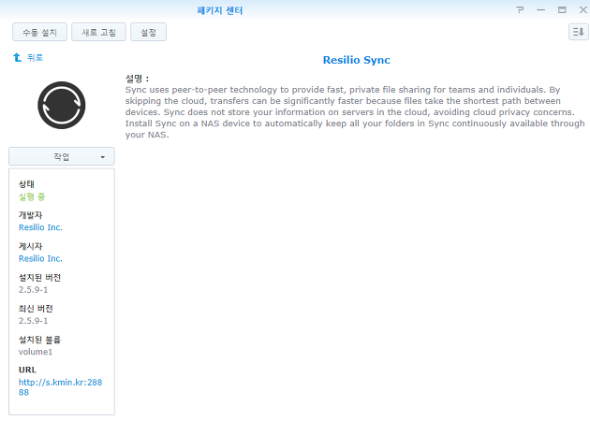Click the Resilio Sync package logo

[62, 105]
